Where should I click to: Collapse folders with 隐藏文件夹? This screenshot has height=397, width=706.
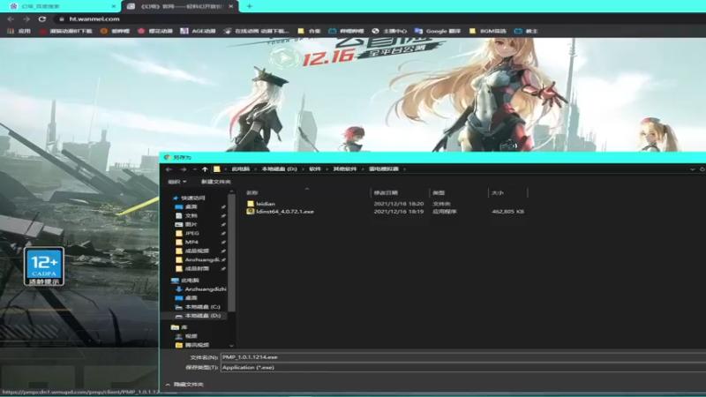(x=184, y=385)
